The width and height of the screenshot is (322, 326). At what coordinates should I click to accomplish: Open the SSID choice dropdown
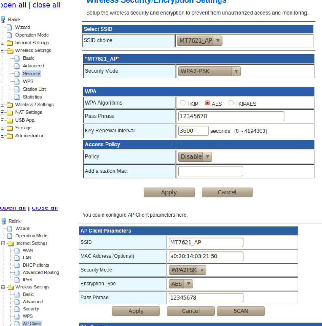tap(199, 41)
